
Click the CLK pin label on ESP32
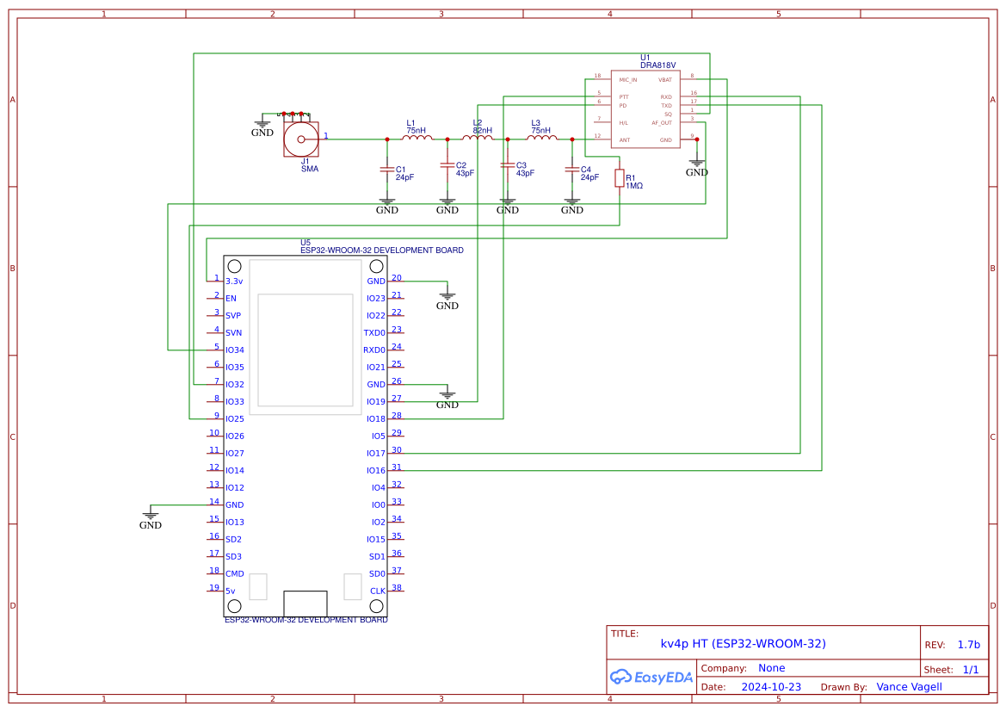tap(378, 591)
